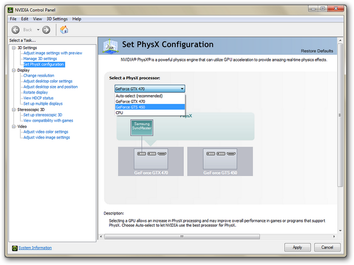Collapse the Display tree node
Image resolution: width=354 pixels, height=265 pixels.
click(14, 70)
